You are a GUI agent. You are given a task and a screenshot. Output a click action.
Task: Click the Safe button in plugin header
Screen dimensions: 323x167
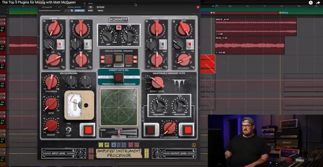(x=90, y=10)
